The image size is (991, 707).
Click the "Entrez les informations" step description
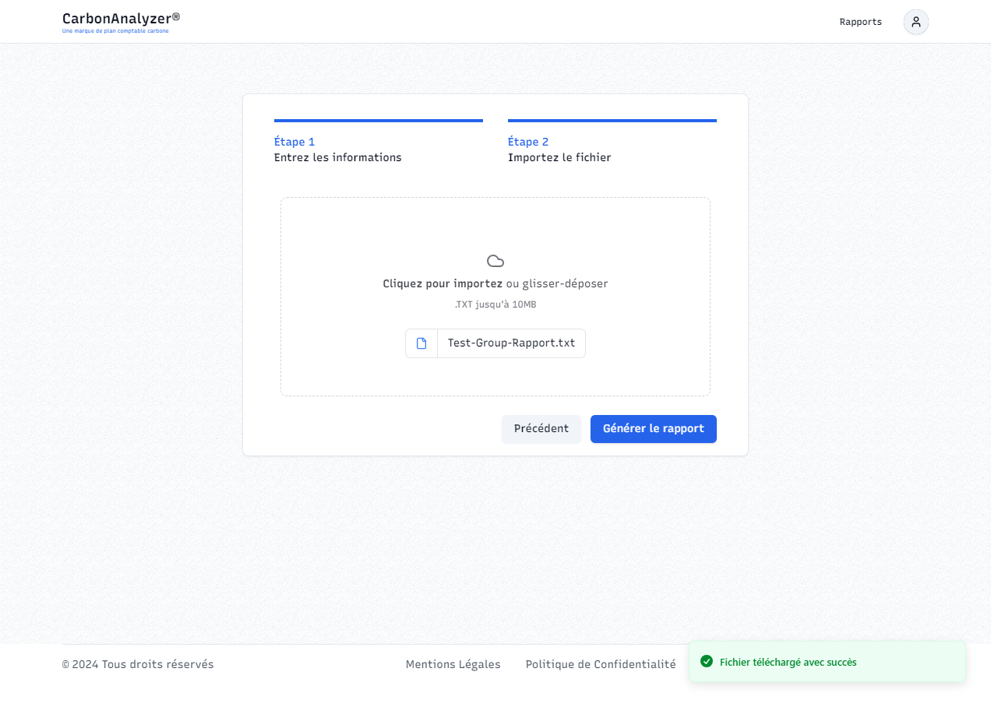coord(337,157)
